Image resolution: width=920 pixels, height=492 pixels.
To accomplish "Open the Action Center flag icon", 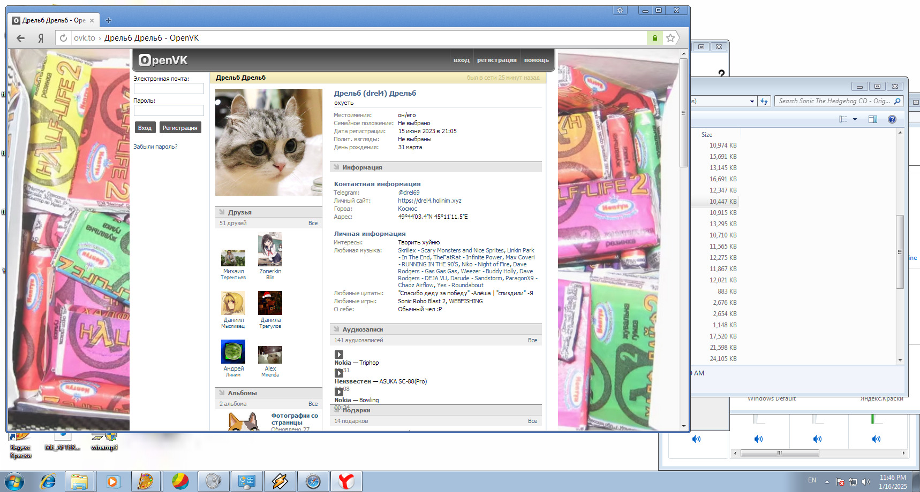I will [x=840, y=482].
